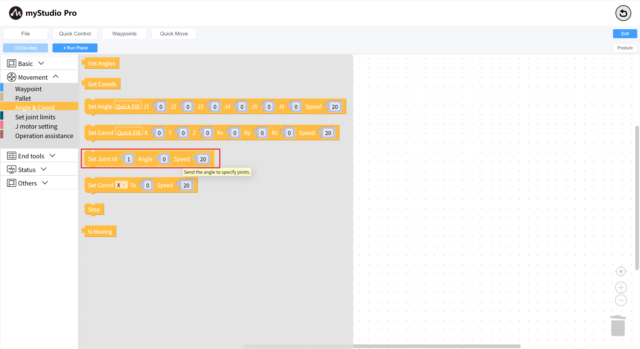Click the Movement category joystick icon

coord(11,77)
